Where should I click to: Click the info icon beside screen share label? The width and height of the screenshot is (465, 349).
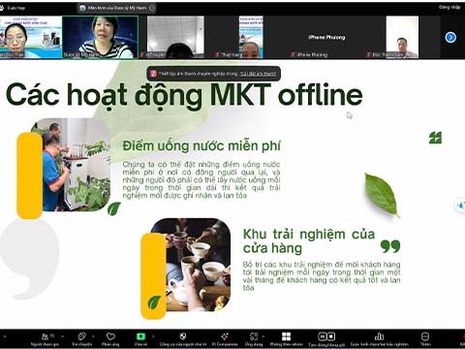point(152,8)
